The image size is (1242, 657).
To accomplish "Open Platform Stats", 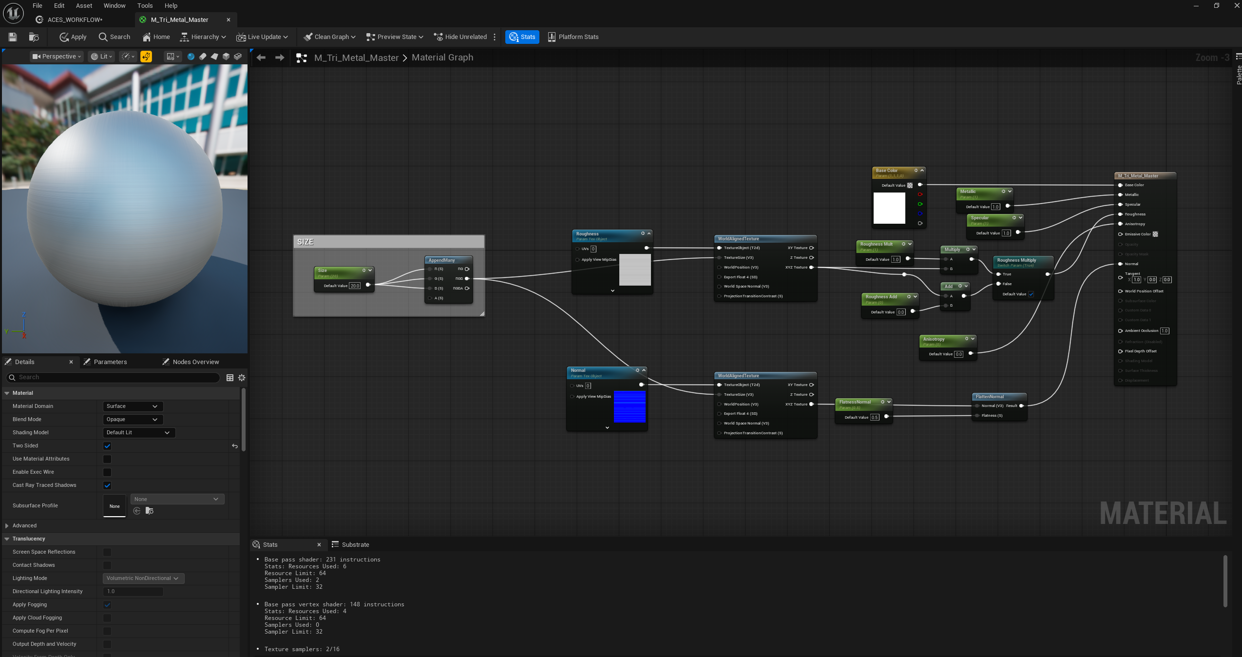I will [573, 37].
